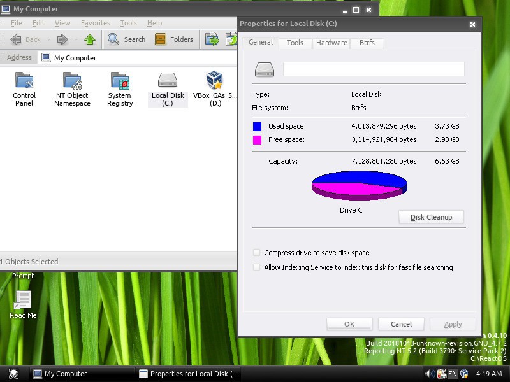
Task: Click the Disk Cleanup button
Action: pos(431,217)
